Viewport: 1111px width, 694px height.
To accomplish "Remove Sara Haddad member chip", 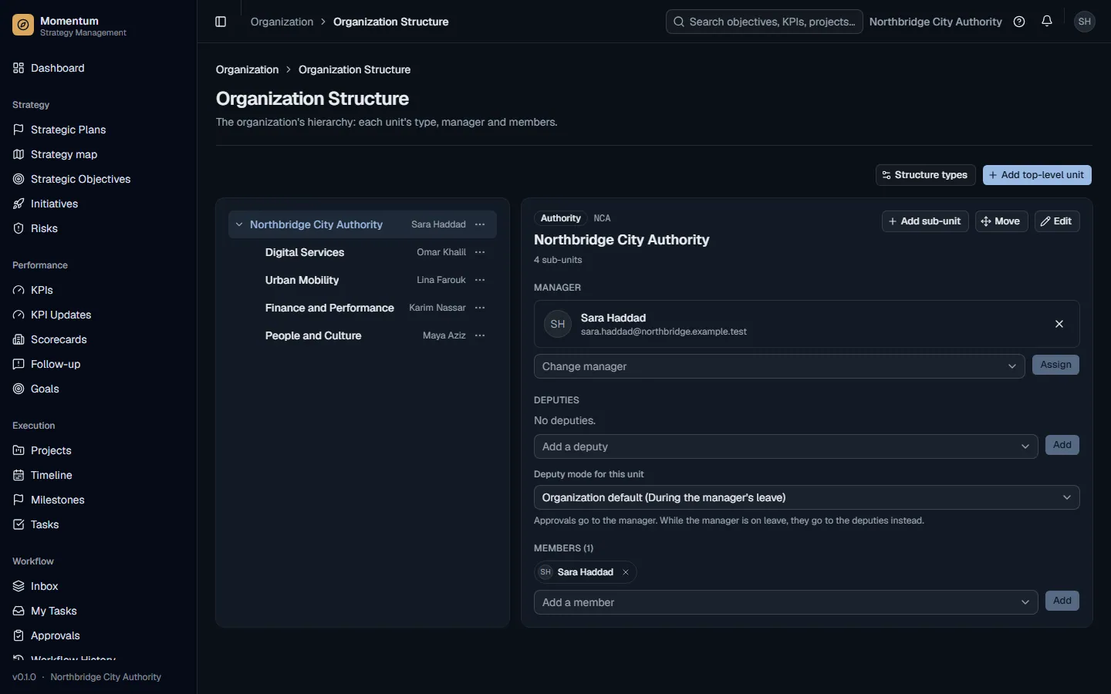I will pos(626,572).
